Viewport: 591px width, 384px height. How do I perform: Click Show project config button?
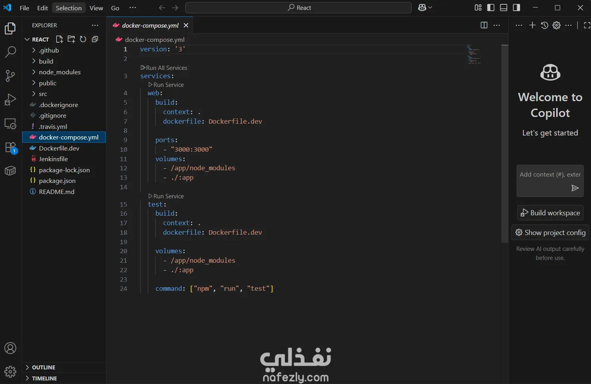point(550,233)
